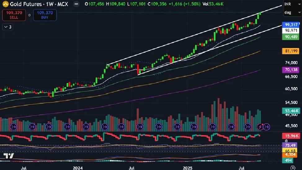The image size is (302, 170).
Task: Click the quantity value 0 between Sell and Buy
Action: pos(29,15)
